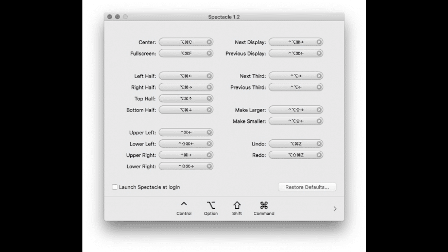Clear the Make Smaller shortcut
Screen dimensions: 448x252
pyautogui.click(x=319, y=121)
